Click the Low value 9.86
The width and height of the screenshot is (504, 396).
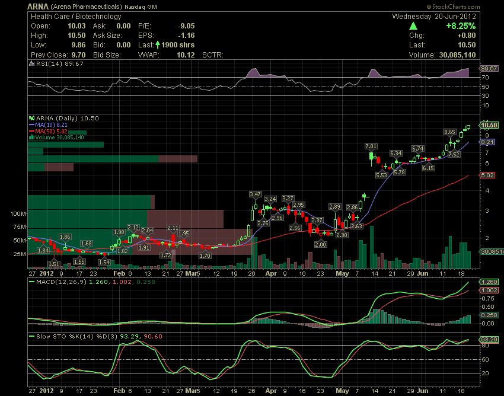click(x=79, y=45)
